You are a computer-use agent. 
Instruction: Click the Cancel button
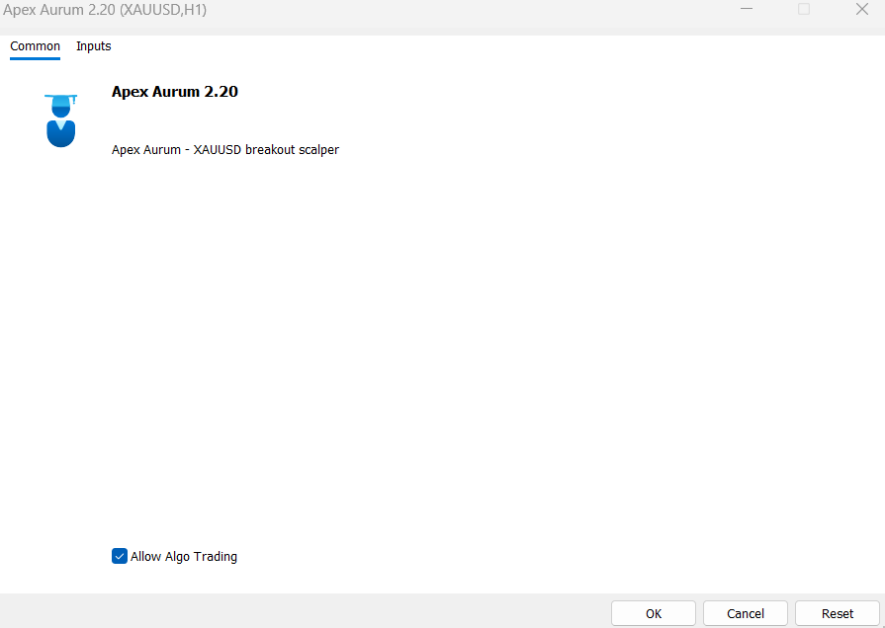pos(746,613)
